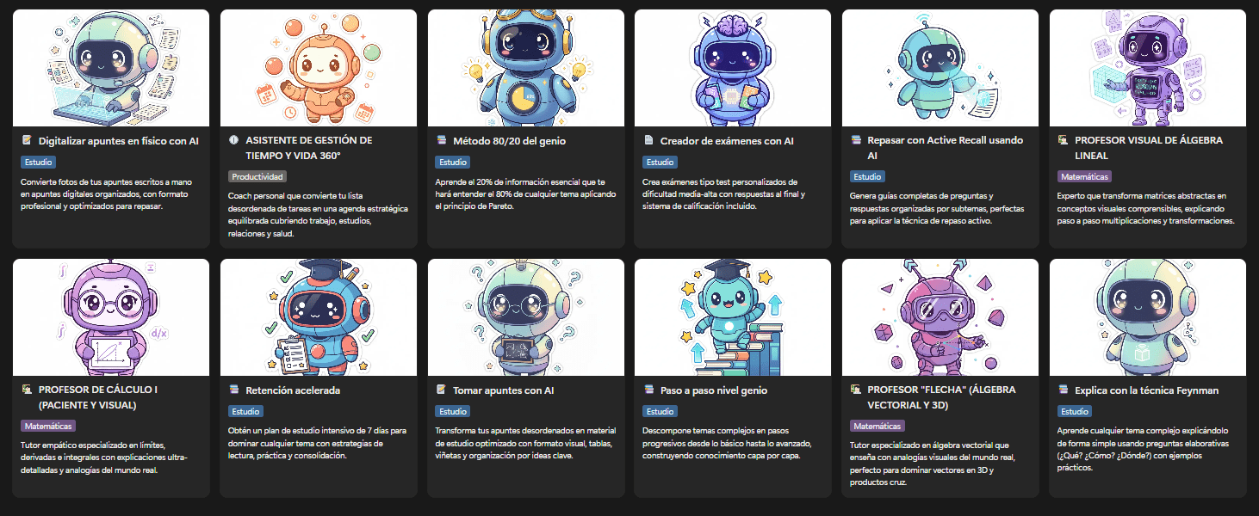Viewport: 1259px width, 516px height.
Task: Click the stack icon beside Método 80/20
Action: pos(442,140)
